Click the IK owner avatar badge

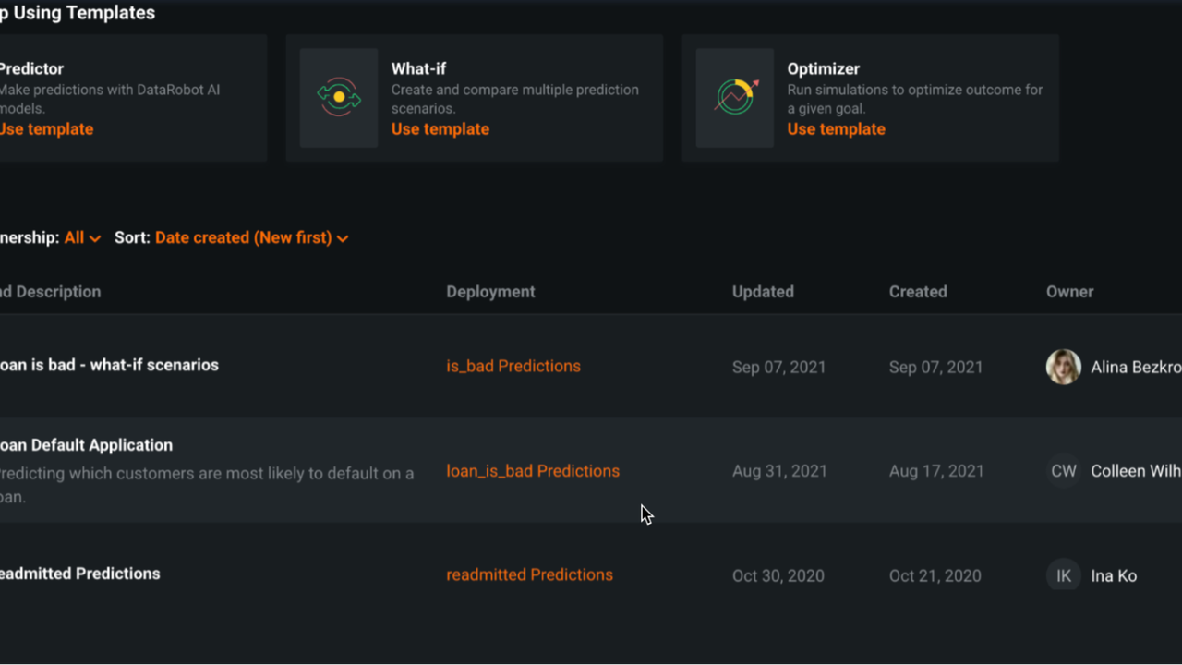[x=1063, y=575]
